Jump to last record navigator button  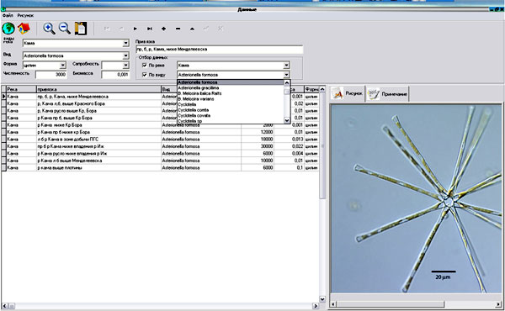pos(150,29)
